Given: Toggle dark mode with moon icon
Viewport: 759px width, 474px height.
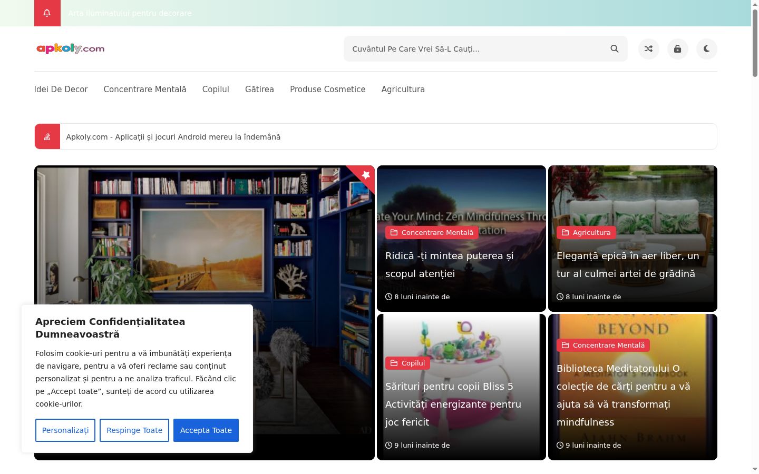Looking at the screenshot, I should pyautogui.click(x=707, y=49).
